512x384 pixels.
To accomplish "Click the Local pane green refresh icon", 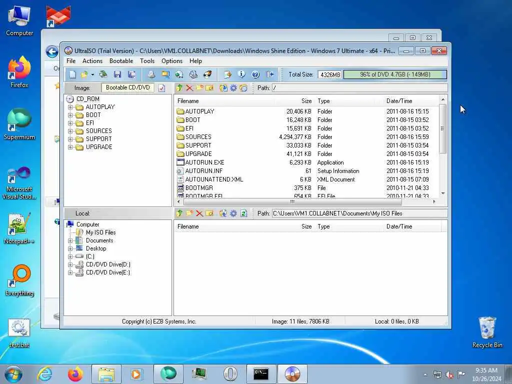I will [243, 213].
